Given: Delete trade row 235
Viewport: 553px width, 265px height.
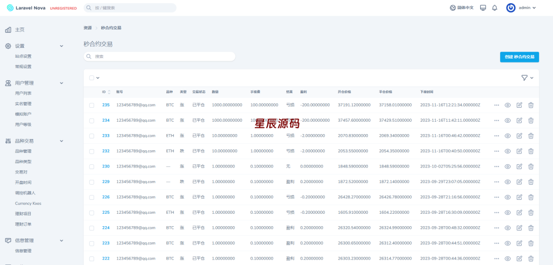Looking at the screenshot, I should 531,105.
